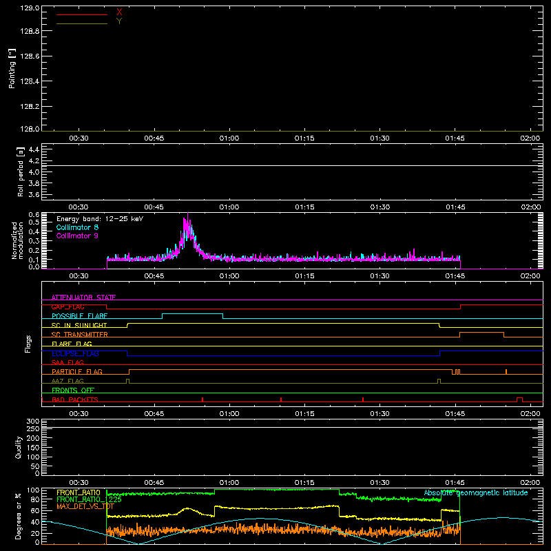
Task: Click the BAD_PACKETS pulse just before 02:00
Action: pos(519,399)
